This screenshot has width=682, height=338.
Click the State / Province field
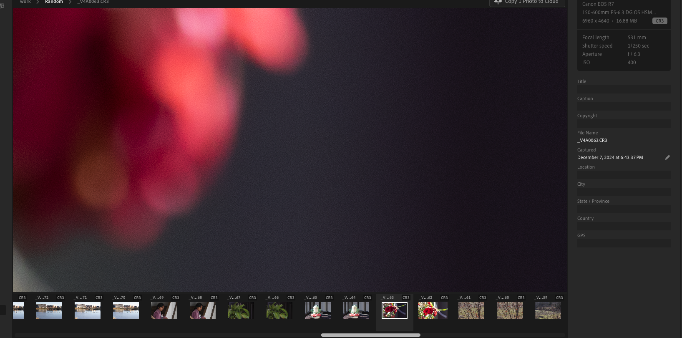(x=624, y=209)
